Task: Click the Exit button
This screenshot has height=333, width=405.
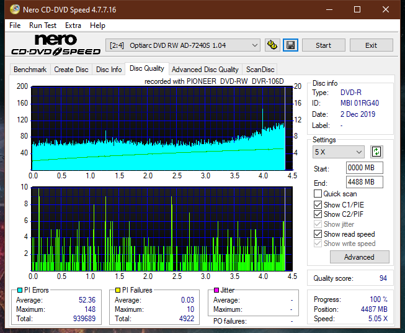Action: coord(371,45)
